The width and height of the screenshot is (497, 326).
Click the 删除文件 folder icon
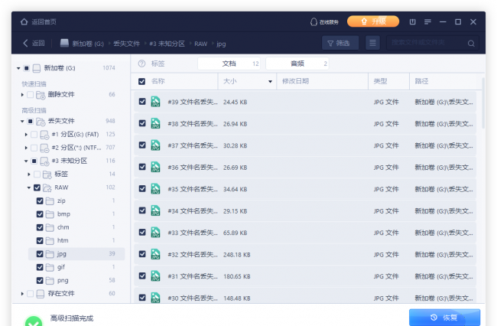pyautogui.click(x=41, y=95)
